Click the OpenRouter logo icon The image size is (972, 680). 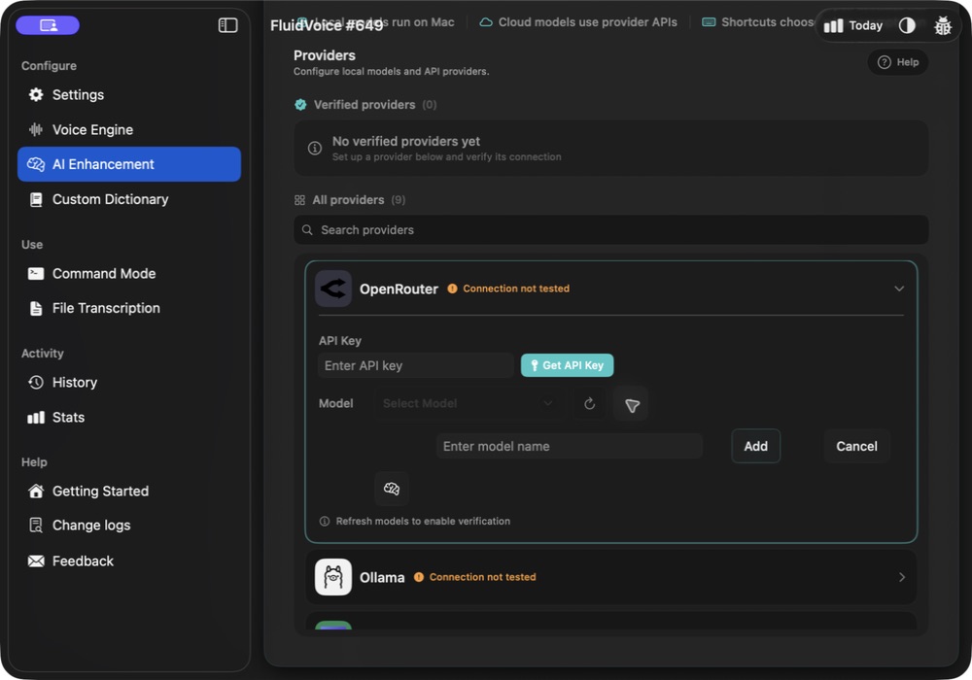pyautogui.click(x=332, y=289)
